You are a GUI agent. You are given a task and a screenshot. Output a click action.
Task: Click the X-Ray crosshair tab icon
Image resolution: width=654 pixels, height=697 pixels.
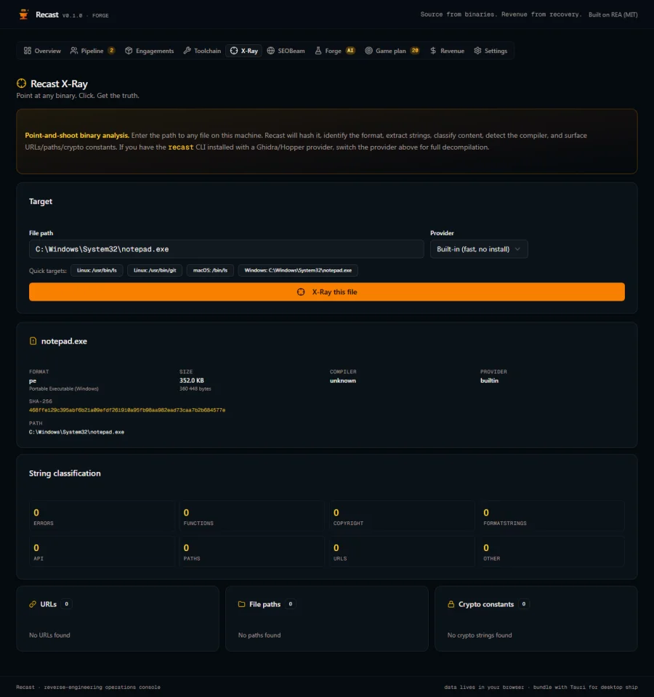point(234,51)
